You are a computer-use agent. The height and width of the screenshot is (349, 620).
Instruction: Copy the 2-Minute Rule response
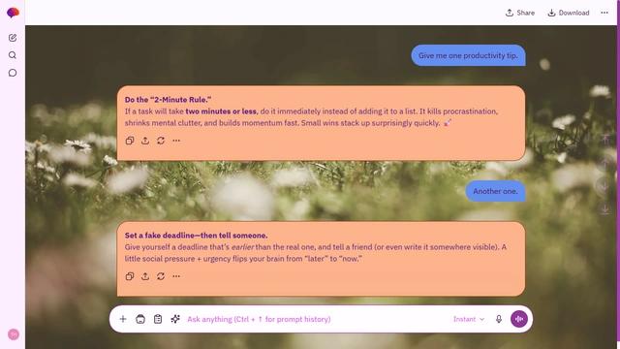pyautogui.click(x=130, y=141)
